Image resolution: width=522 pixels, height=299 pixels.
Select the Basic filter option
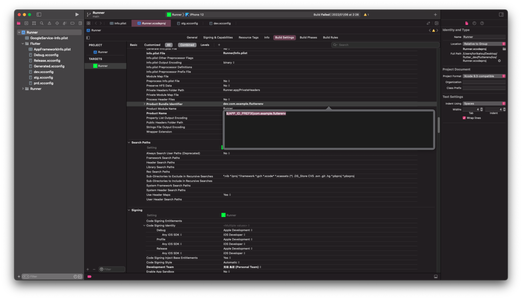[134, 45]
